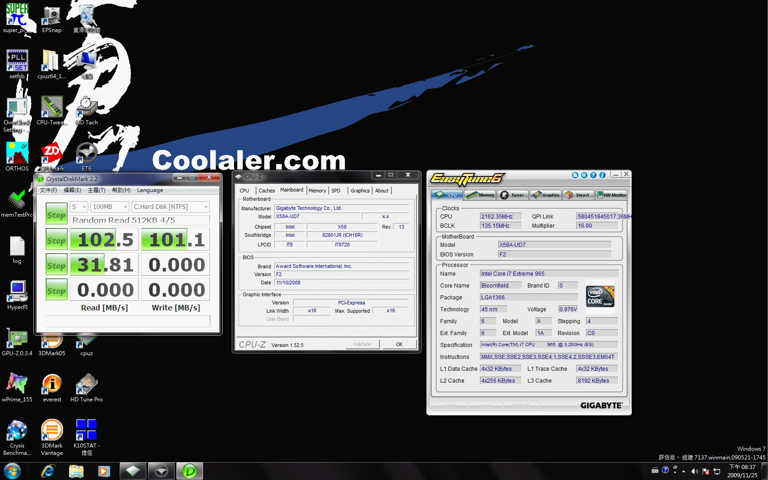Open HW Monitor tab in EasyTune6
Screen dimensions: 768x480
611,195
